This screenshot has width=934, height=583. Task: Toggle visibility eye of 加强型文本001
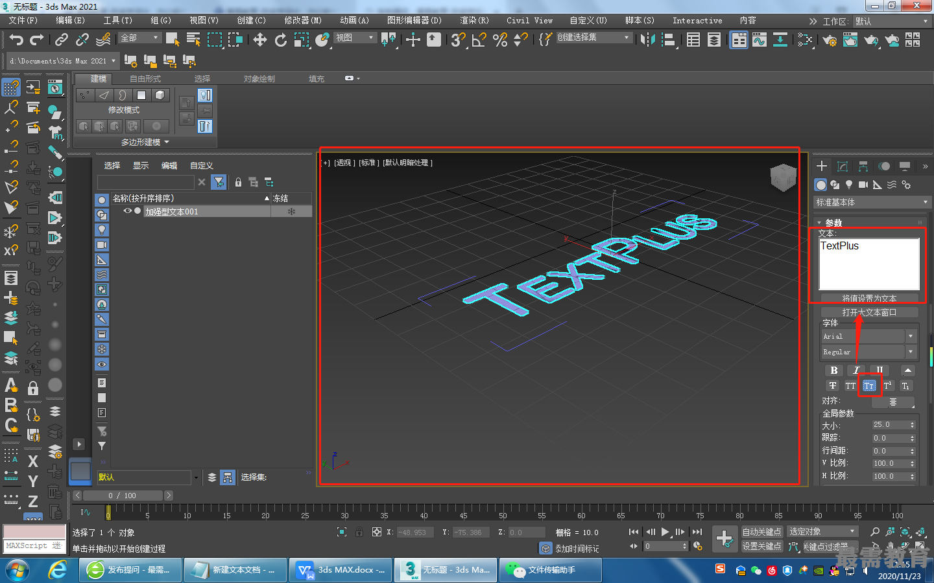(128, 211)
